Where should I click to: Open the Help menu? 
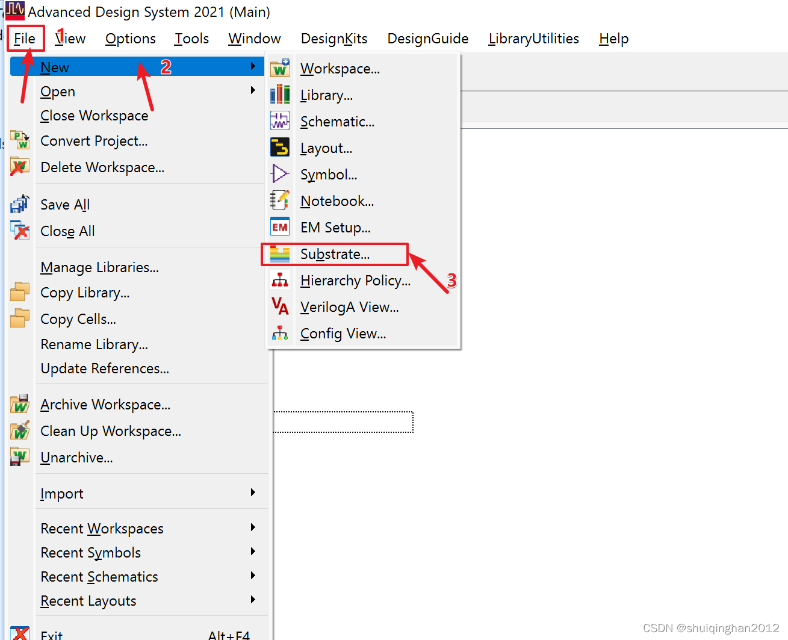tap(614, 39)
